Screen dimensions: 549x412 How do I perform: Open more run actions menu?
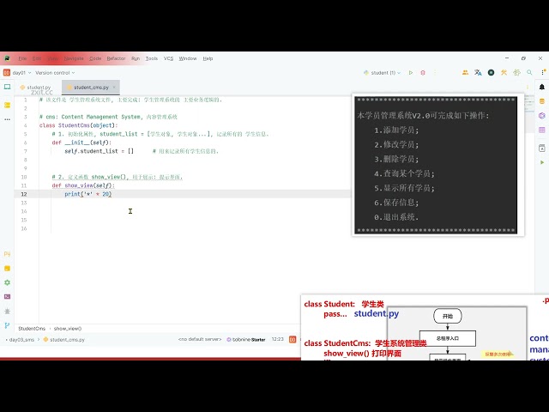(435, 73)
